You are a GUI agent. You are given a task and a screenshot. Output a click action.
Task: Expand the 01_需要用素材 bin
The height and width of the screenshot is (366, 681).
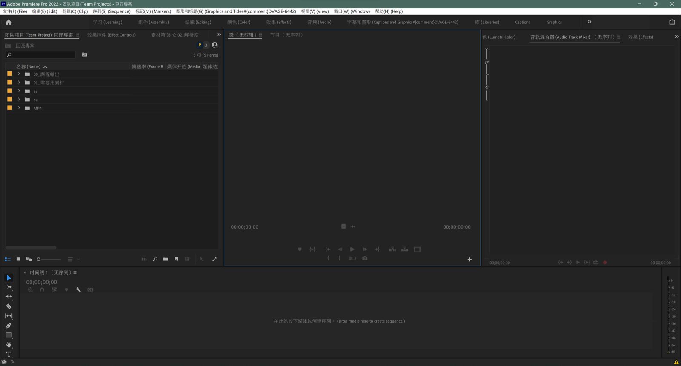tap(19, 82)
